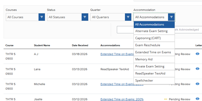The height and width of the screenshot is (101, 202).
Task: Sort by the Date Received column header
Action: point(80,45)
